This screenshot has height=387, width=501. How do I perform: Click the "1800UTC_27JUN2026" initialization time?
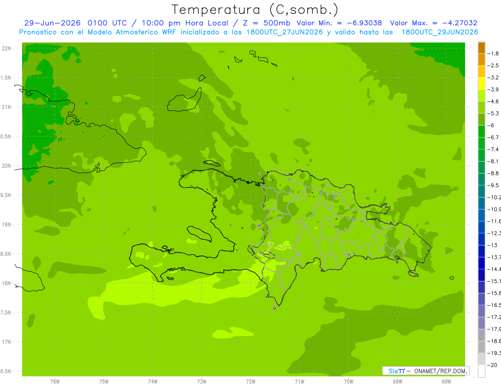pos(285,32)
